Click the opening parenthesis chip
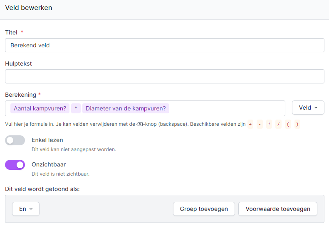Screen dimensions: 329x230 point(288,124)
